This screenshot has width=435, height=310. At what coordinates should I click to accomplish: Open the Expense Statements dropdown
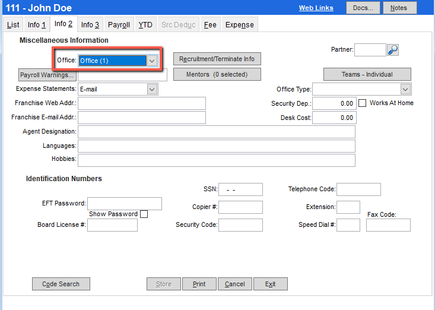[x=152, y=89]
